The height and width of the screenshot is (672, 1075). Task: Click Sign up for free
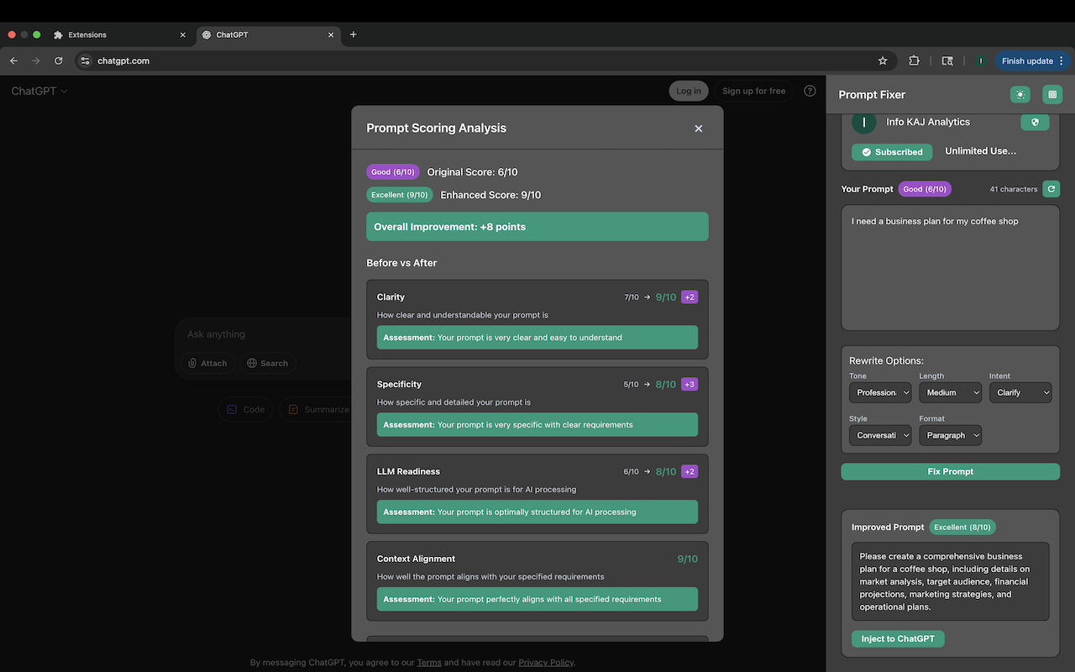(753, 91)
